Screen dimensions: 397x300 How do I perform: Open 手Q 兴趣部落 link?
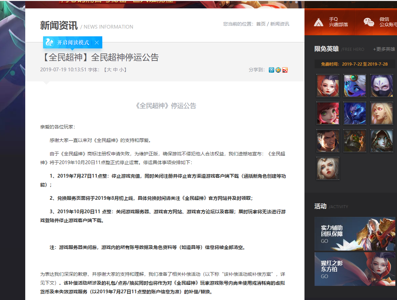click(x=338, y=22)
